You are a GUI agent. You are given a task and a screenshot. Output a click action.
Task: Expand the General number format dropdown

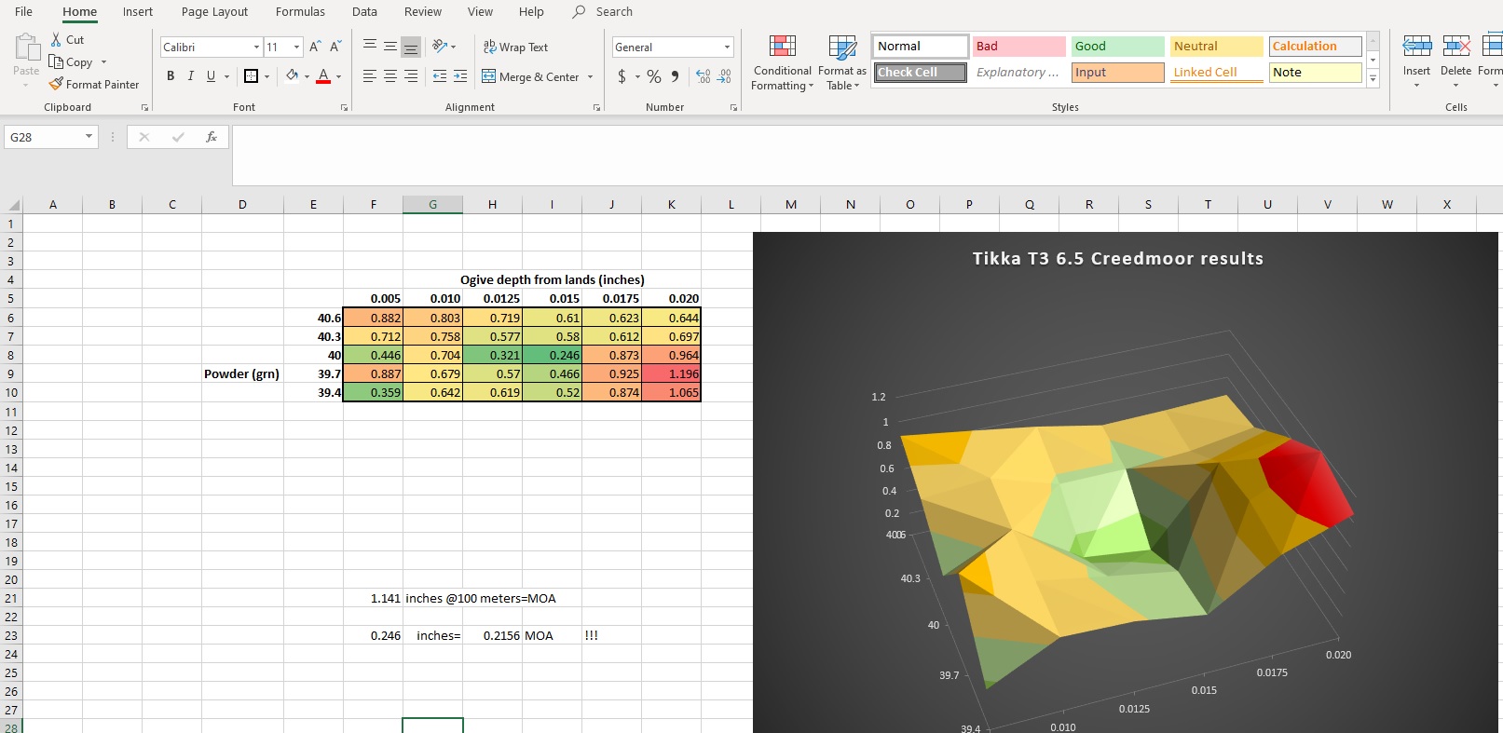pyautogui.click(x=727, y=47)
